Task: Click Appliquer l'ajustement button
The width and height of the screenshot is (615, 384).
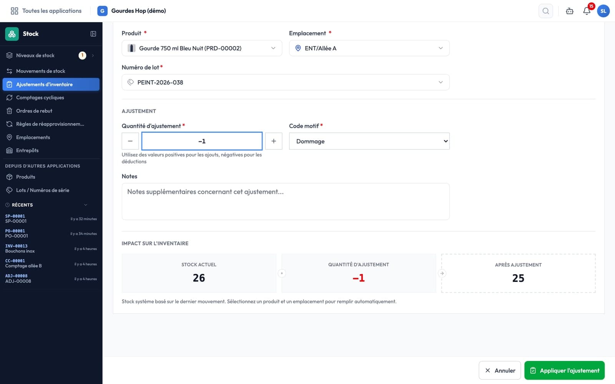Action: [564, 371]
